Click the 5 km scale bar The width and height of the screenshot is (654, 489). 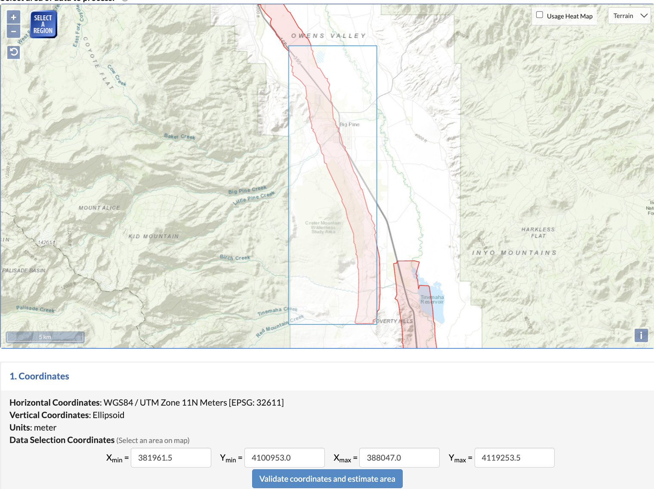point(45,336)
